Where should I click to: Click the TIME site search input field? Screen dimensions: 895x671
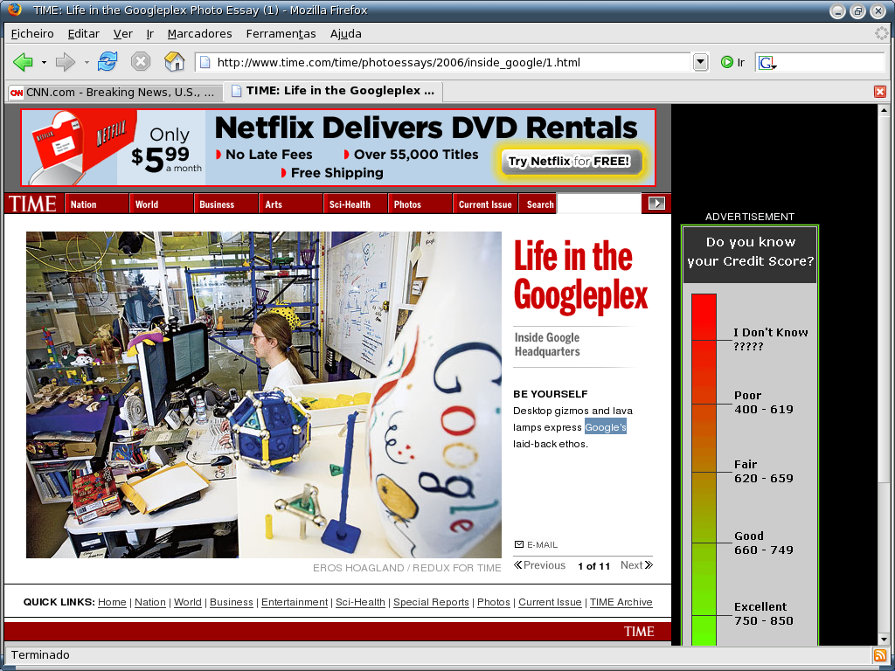click(x=599, y=204)
